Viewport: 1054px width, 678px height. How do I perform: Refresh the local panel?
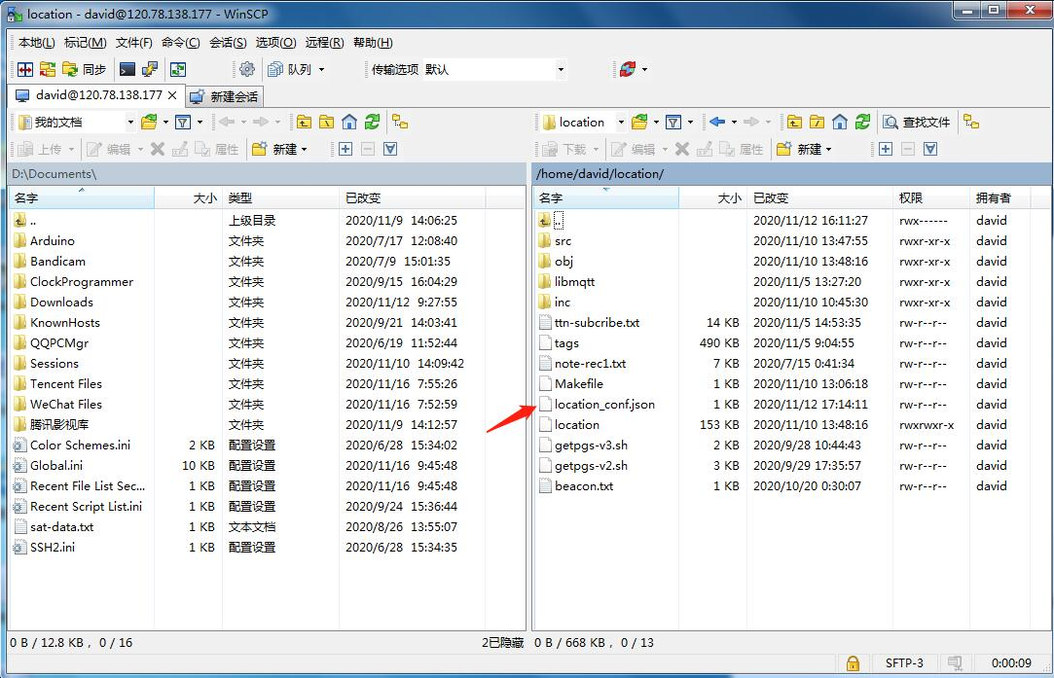(372, 123)
